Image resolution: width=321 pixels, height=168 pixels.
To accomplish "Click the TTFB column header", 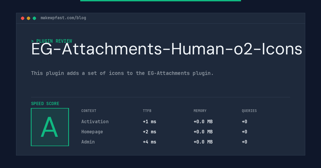I will click(x=147, y=111).
